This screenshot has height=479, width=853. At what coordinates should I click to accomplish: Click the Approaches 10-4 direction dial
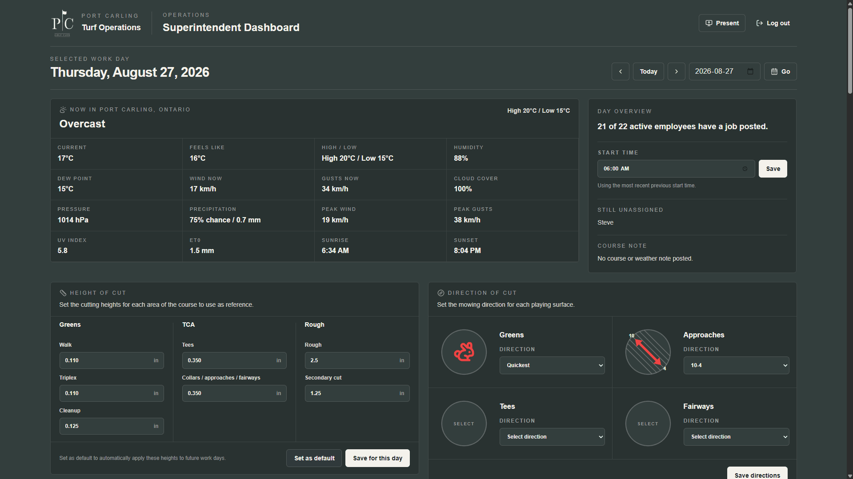pos(648,352)
